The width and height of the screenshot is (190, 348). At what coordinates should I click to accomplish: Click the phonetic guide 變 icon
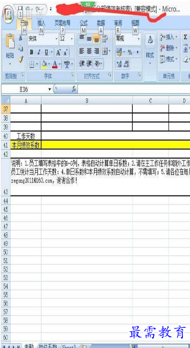coord(66,64)
